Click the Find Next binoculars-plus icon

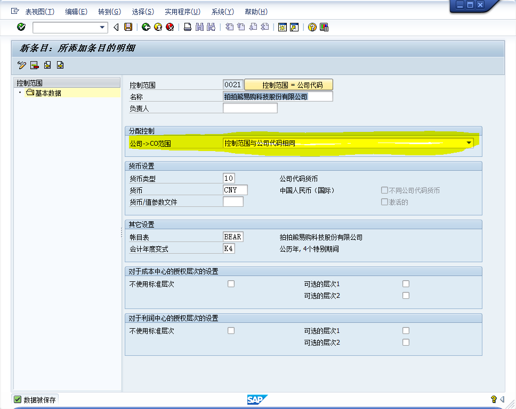(211, 27)
